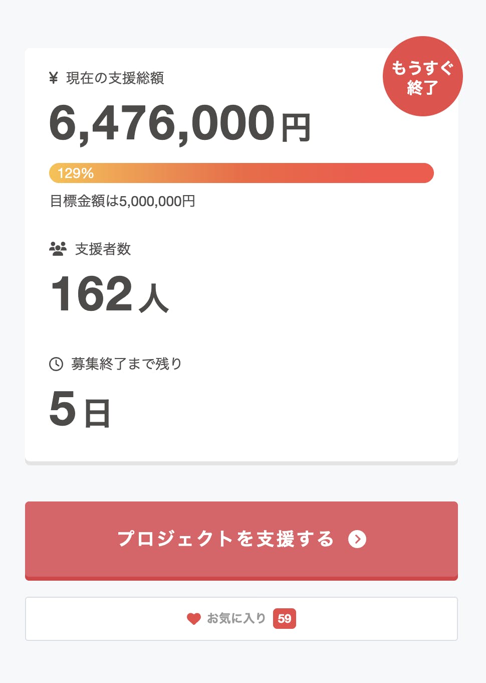The image size is (486, 683).
Task: Click the 募集終了まで残り heading
Action: pyautogui.click(x=126, y=364)
